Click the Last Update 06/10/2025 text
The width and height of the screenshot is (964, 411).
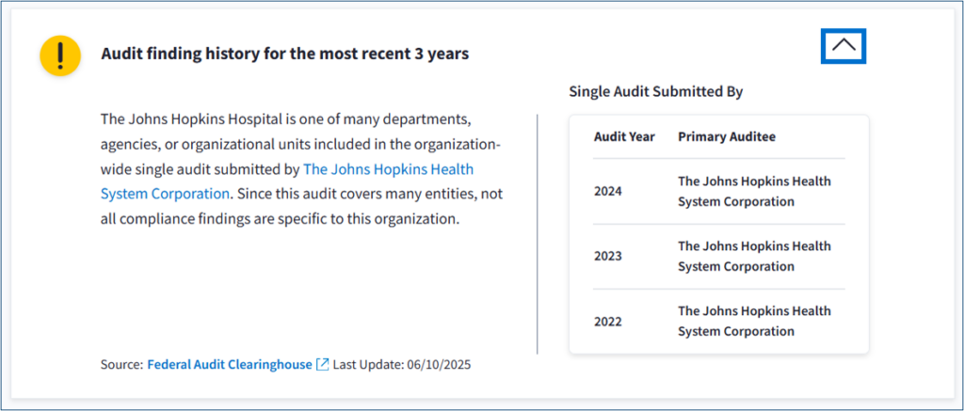click(x=402, y=364)
